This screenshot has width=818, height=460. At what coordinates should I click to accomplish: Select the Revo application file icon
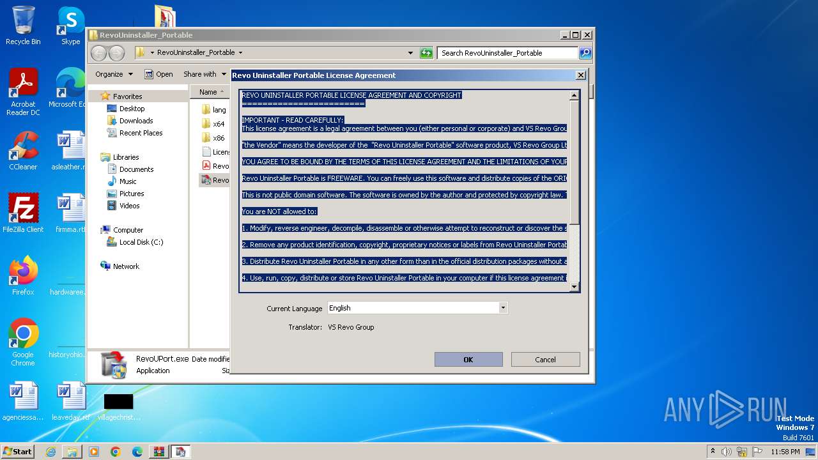click(x=206, y=180)
